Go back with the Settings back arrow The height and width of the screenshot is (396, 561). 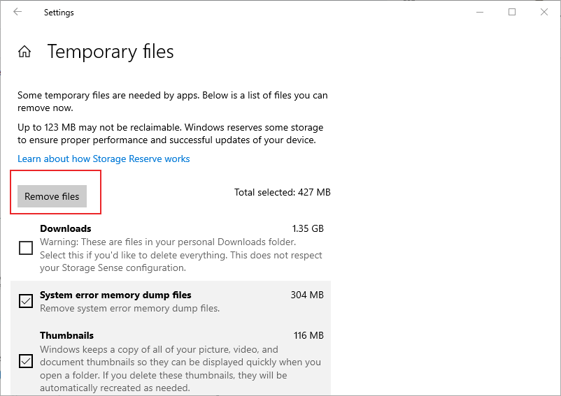point(17,12)
